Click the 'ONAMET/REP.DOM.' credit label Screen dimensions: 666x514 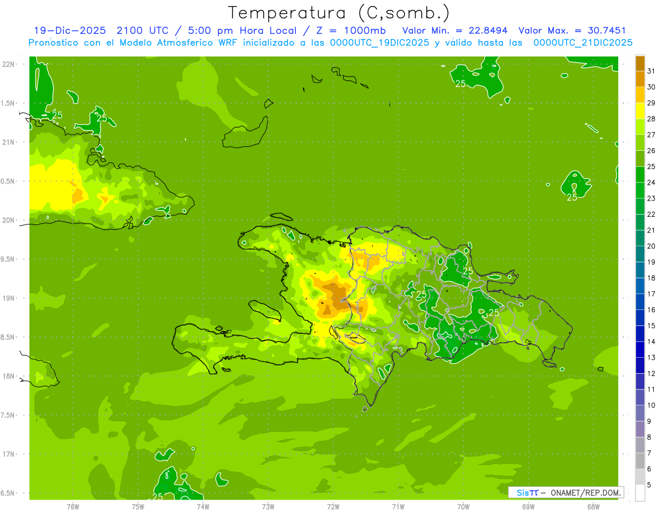click(x=586, y=492)
